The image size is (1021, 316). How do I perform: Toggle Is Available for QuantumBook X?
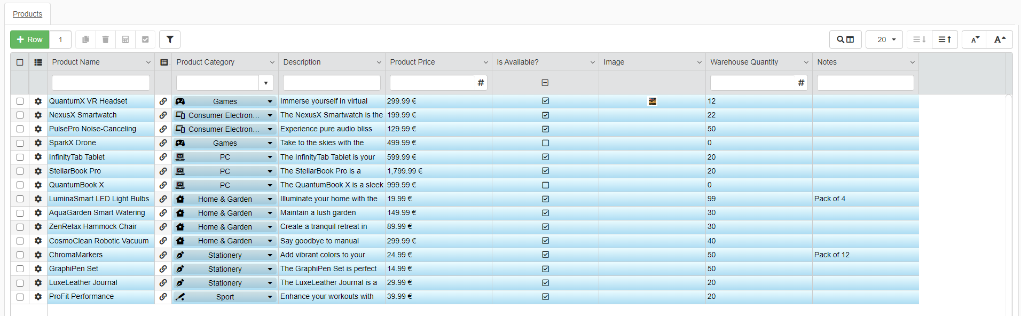[545, 185]
